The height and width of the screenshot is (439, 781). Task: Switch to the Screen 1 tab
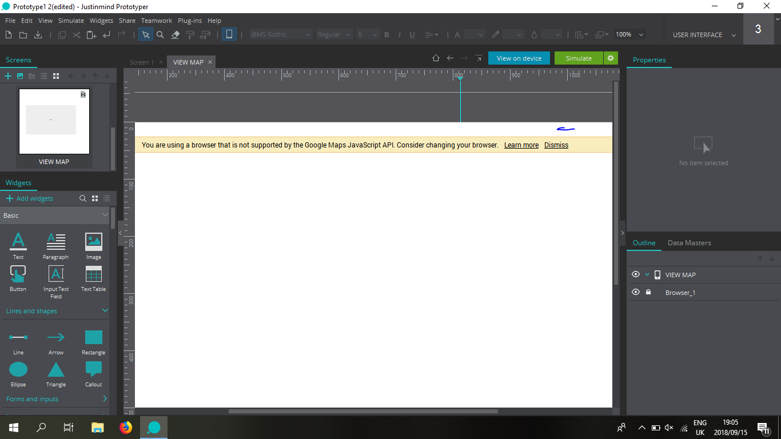(x=142, y=62)
